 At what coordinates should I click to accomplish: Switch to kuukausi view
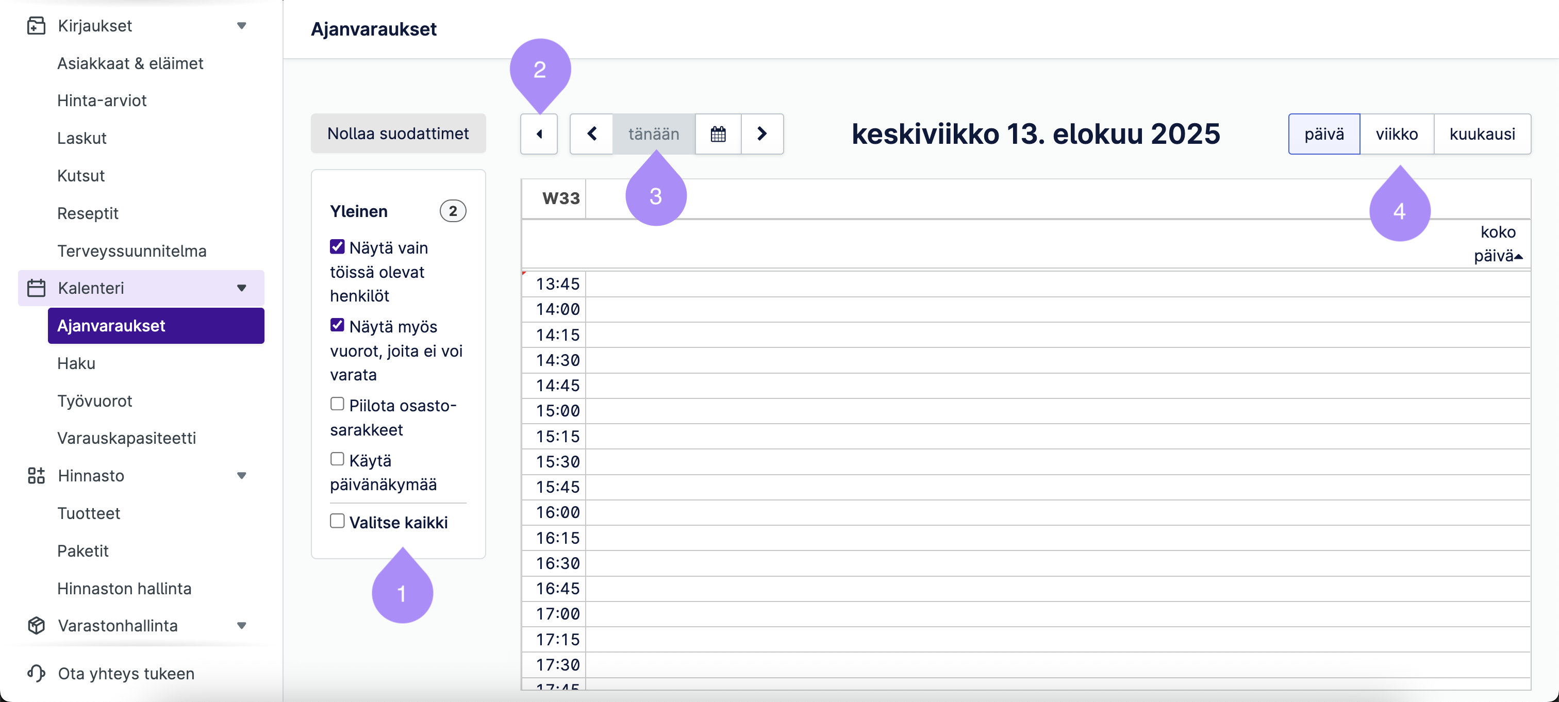[1482, 133]
